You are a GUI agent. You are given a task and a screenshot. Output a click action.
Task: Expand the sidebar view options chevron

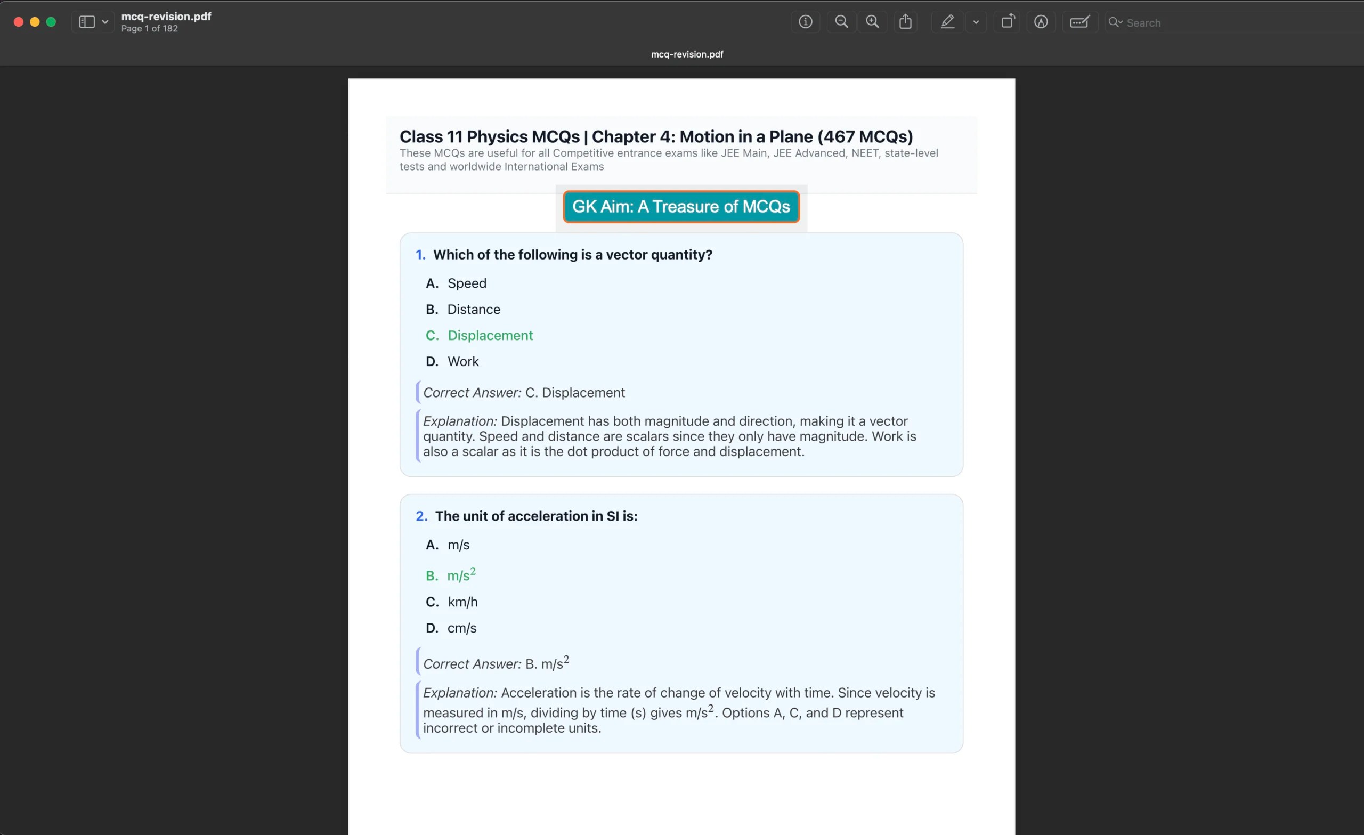pyautogui.click(x=104, y=22)
